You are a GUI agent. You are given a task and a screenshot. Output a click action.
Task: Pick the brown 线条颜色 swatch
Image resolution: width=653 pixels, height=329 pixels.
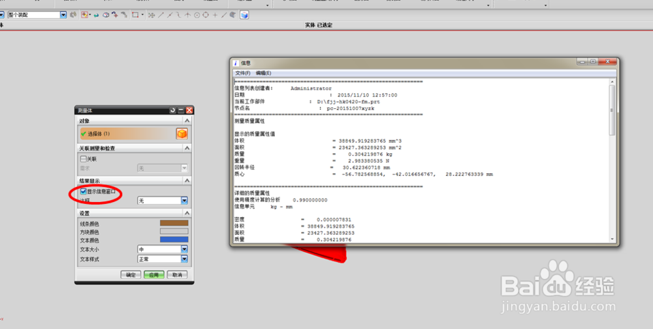pyautogui.click(x=174, y=223)
